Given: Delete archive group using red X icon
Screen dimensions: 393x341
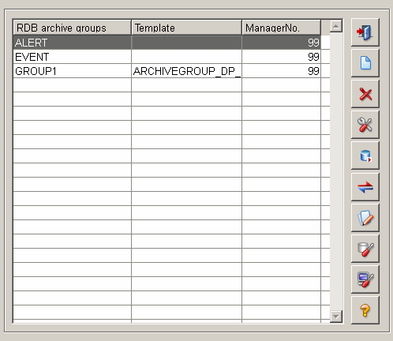Looking at the screenshot, I should tap(365, 94).
